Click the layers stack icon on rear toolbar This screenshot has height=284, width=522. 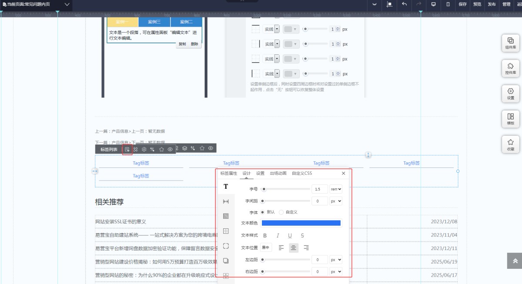pos(185,148)
